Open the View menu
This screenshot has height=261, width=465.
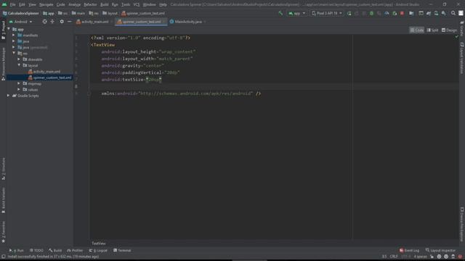tap(32, 4)
